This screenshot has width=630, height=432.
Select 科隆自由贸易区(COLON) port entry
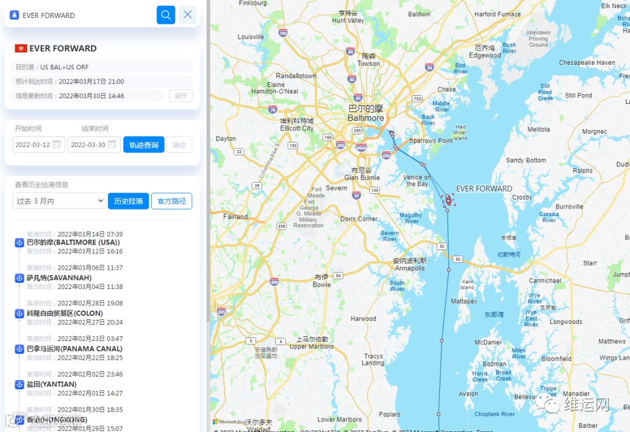click(x=65, y=313)
